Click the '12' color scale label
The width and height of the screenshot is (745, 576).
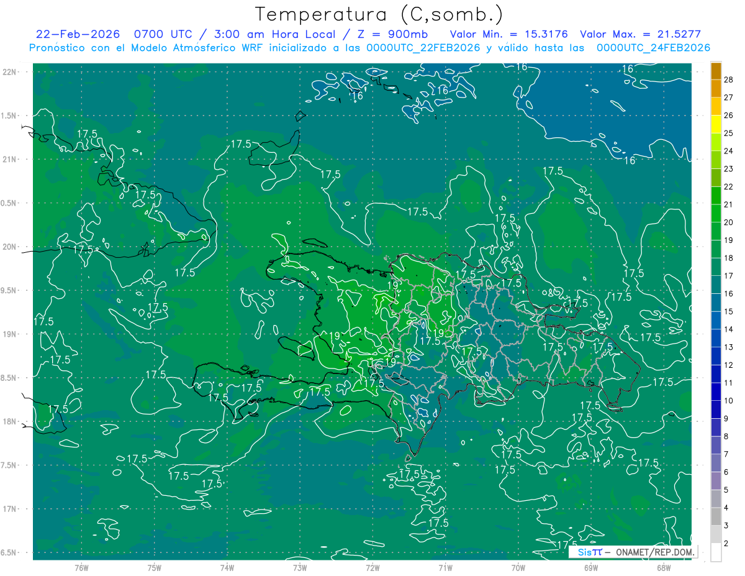[728, 365]
